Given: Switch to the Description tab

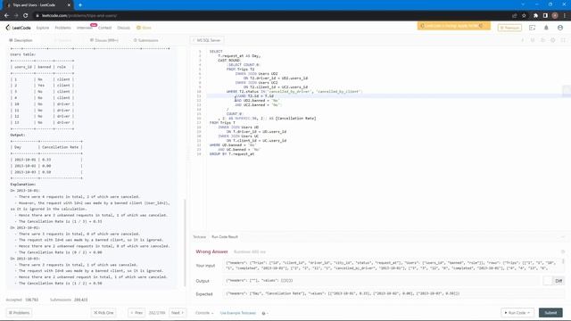Looking at the screenshot, I should (21, 40).
